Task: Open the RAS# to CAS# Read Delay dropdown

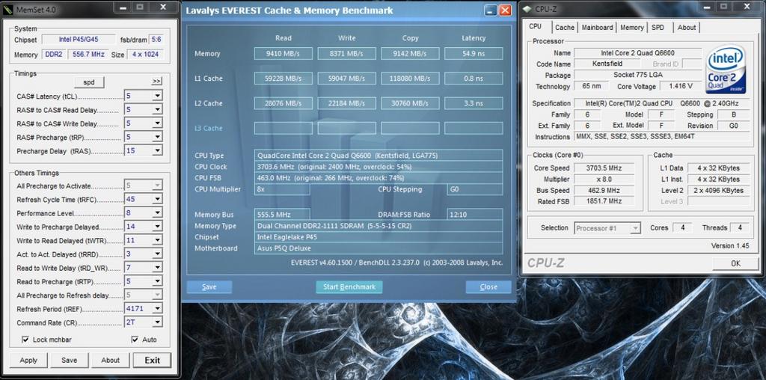Action: (157, 110)
